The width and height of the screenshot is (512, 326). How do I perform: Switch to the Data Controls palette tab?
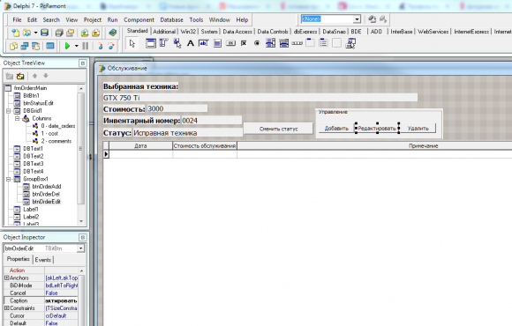273,32
